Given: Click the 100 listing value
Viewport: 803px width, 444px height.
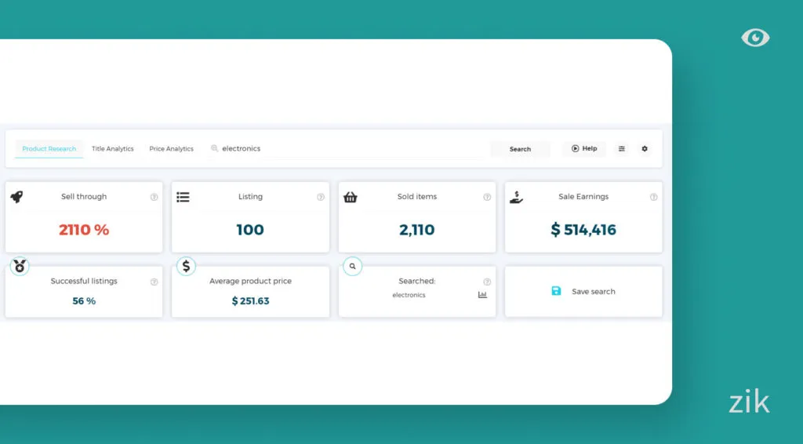Looking at the screenshot, I should pyautogui.click(x=250, y=230).
